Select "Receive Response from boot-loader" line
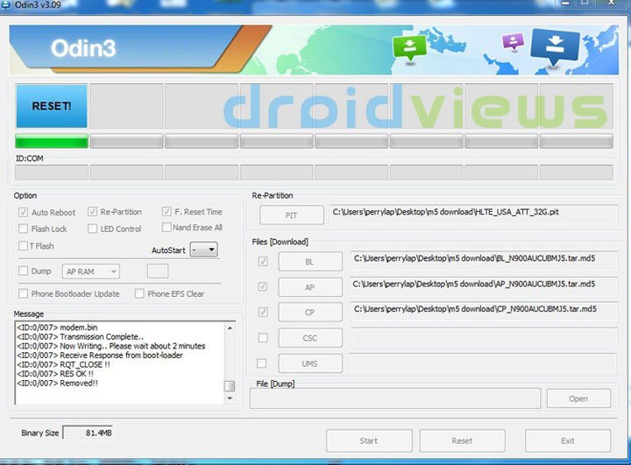Viewport: 631px width, 465px height. tap(100, 356)
